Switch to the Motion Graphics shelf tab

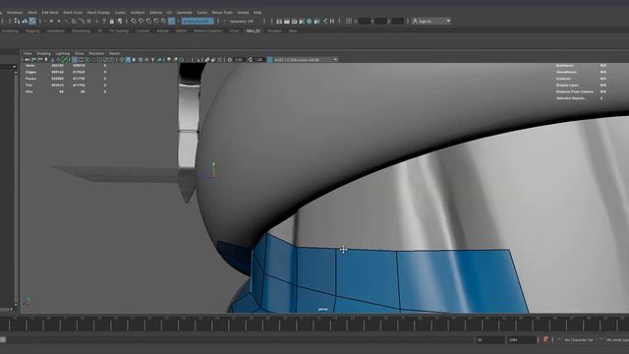207,30
